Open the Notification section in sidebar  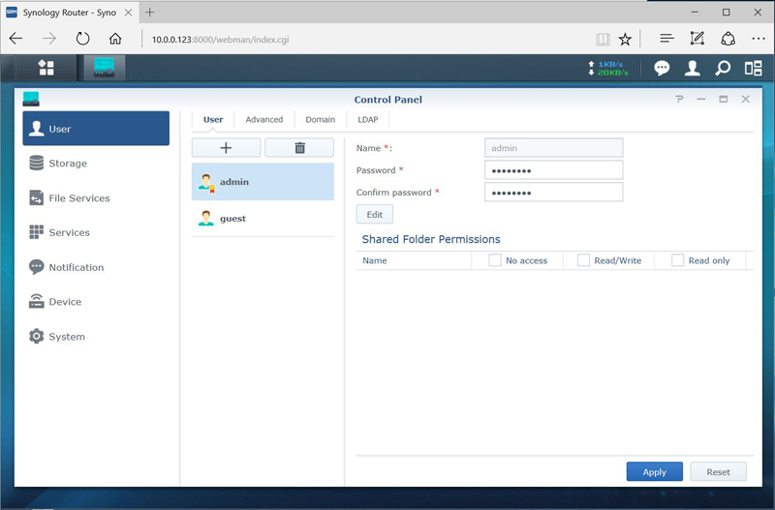[x=76, y=267]
